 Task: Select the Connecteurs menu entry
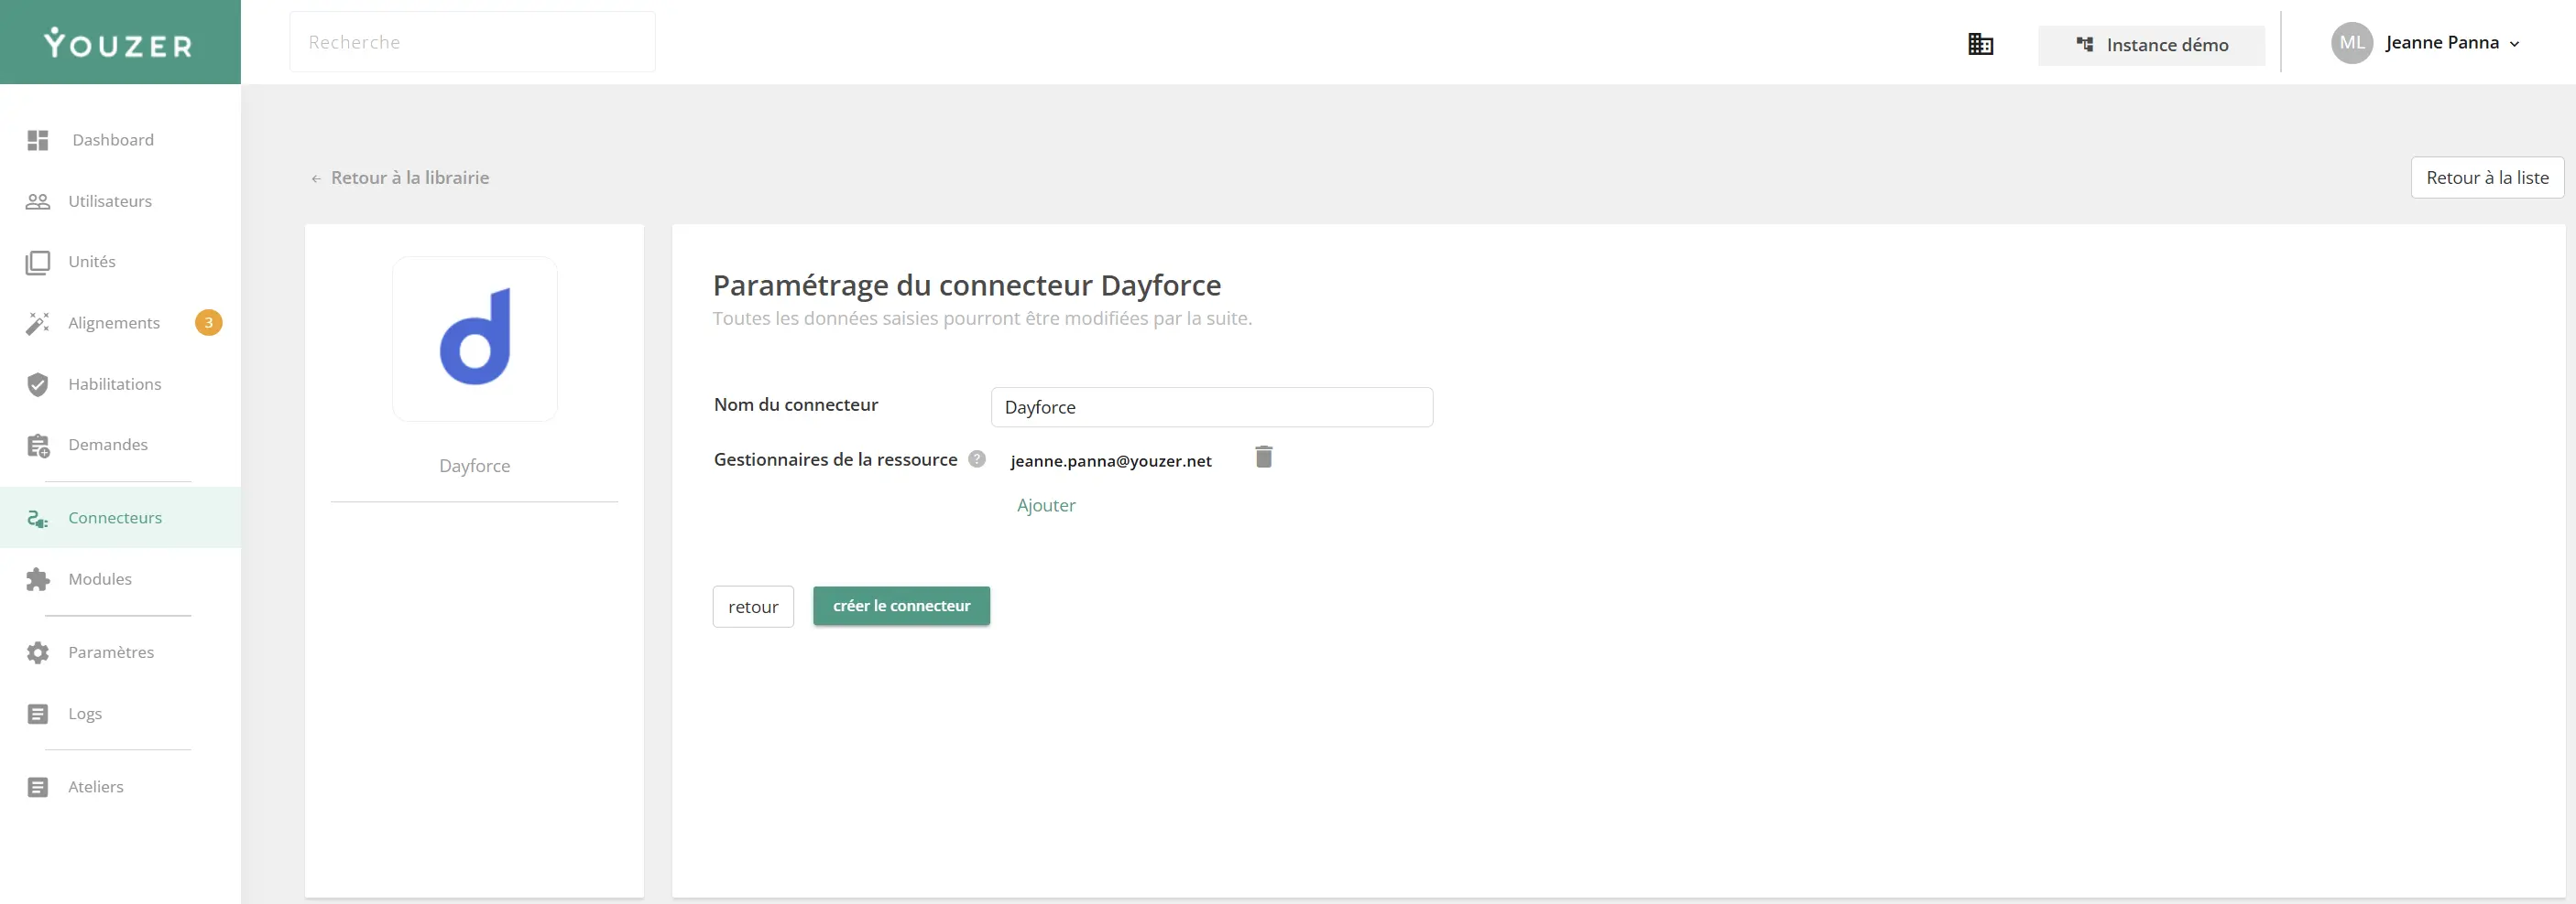[x=115, y=518]
